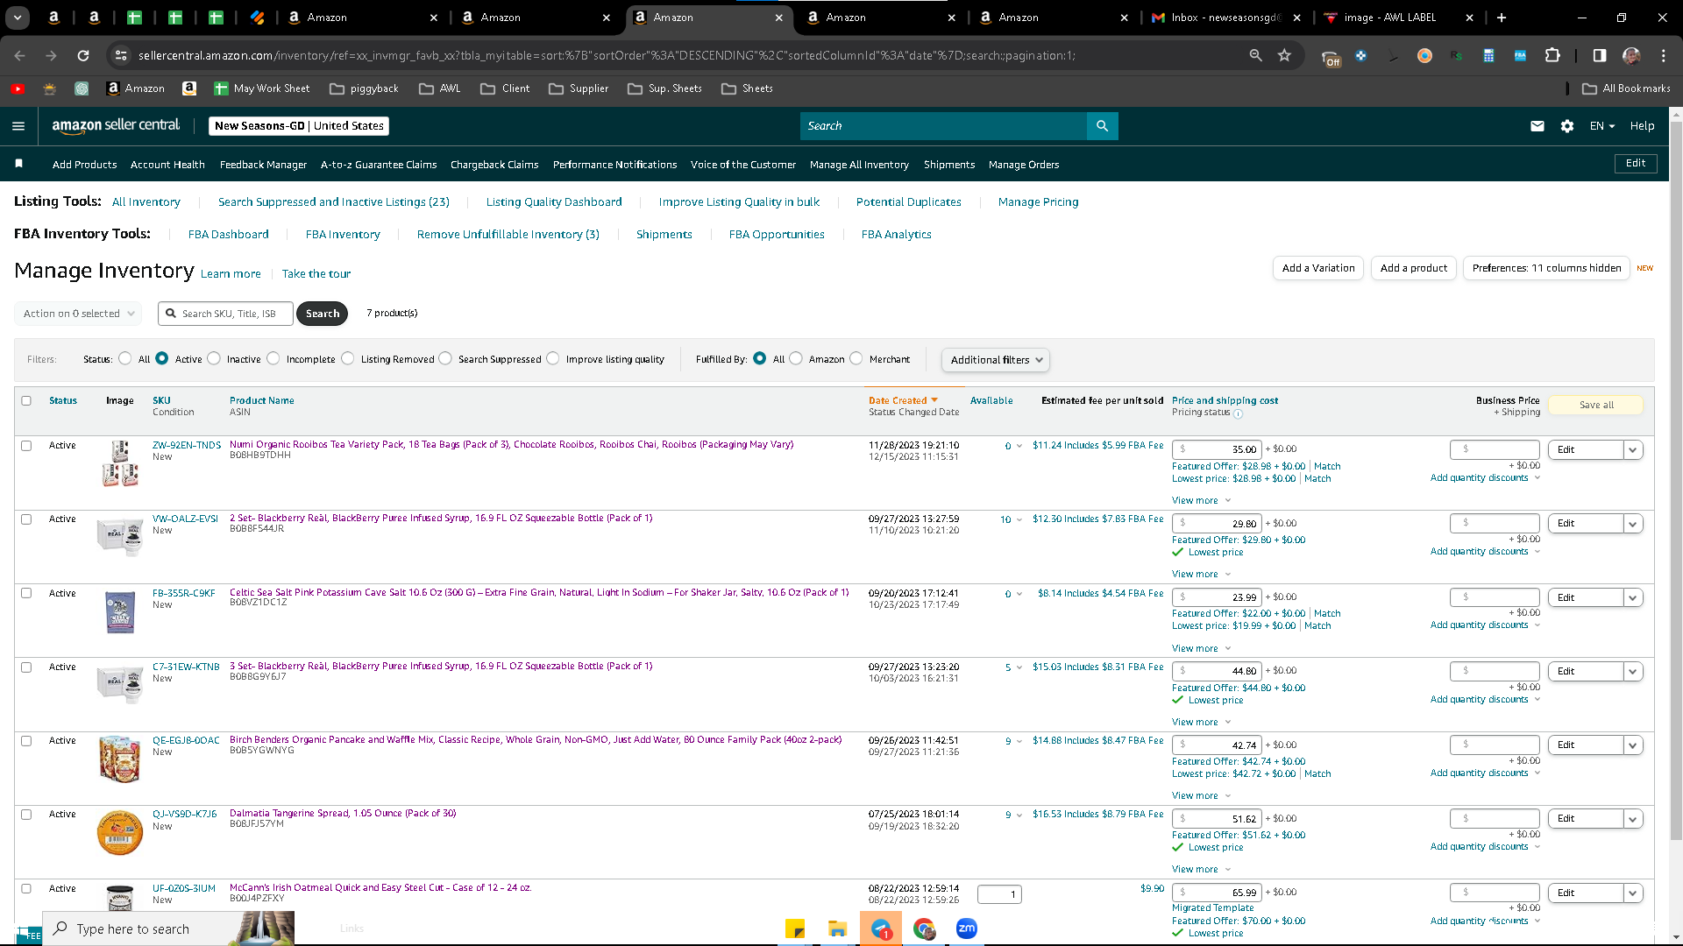Select Fulfilled By Amazon radio button
The image size is (1683, 946).
point(796,358)
